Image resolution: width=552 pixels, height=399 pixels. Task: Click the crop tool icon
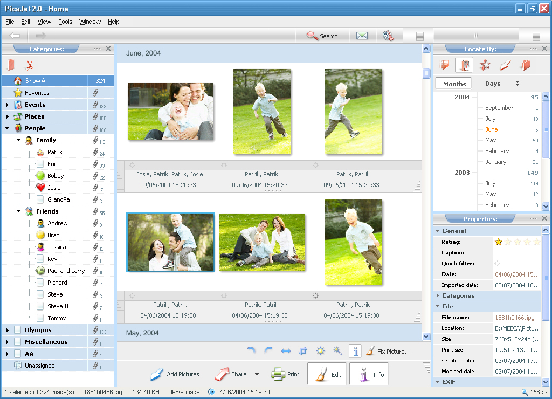tap(303, 351)
